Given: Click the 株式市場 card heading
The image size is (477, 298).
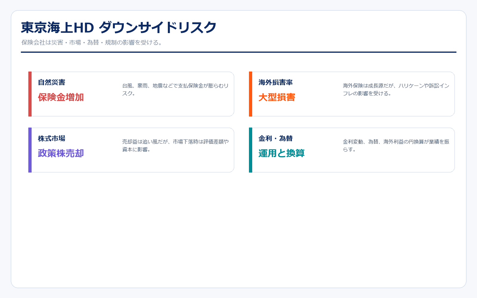Looking at the screenshot, I should pyautogui.click(x=52, y=138).
